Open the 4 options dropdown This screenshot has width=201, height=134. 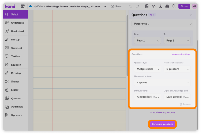(x=162, y=83)
